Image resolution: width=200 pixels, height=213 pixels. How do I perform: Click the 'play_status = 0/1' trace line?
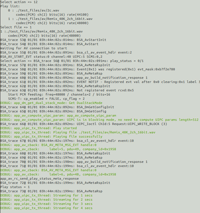(x=72, y=61)
